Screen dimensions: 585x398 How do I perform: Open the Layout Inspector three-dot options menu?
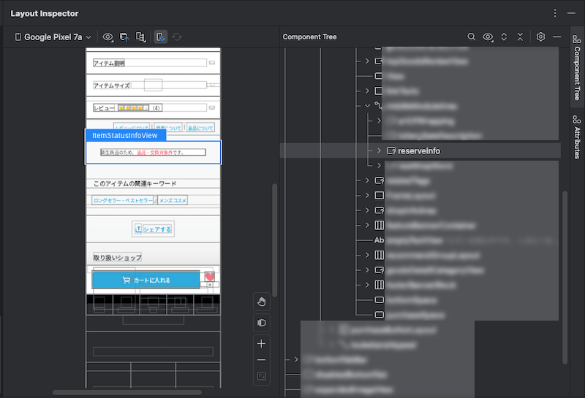point(555,13)
